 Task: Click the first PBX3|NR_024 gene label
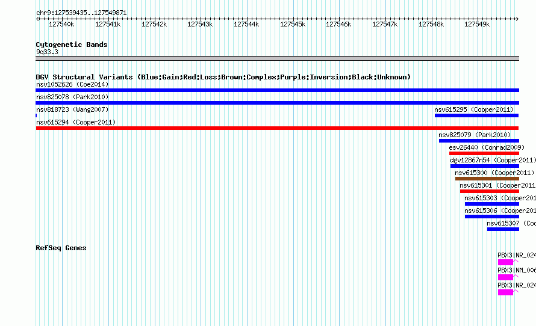click(517, 255)
